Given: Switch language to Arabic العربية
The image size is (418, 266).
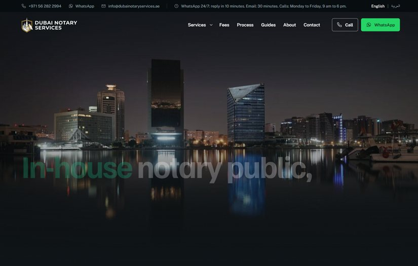Looking at the screenshot, I should point(396,6).
